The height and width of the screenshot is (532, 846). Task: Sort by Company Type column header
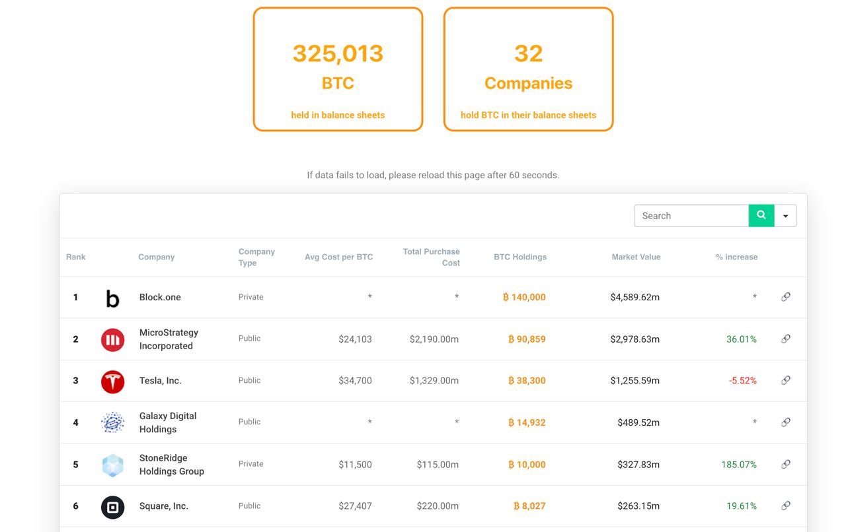(256, 257)
